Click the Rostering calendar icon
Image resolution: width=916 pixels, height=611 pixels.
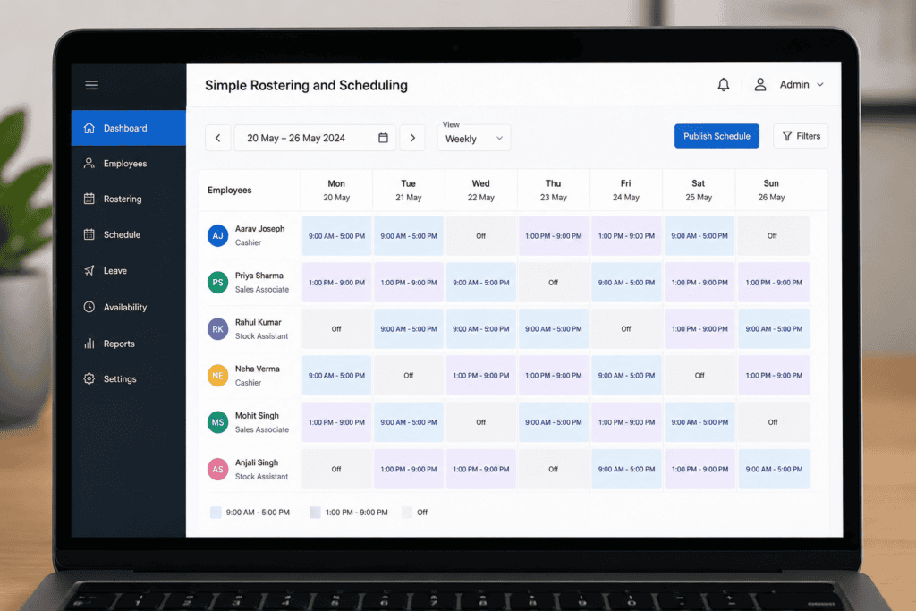click(89, 199)
